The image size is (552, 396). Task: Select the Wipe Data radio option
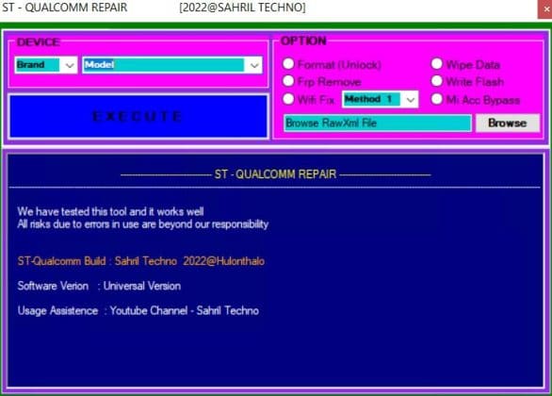pyautogui.click(x=437, y=64)
